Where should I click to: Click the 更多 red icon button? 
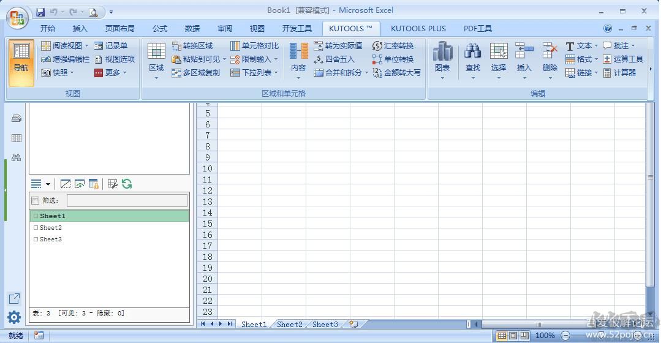98,72
